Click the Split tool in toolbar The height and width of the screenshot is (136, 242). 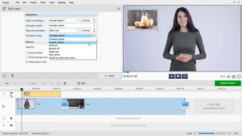click(x=31, y=83)
